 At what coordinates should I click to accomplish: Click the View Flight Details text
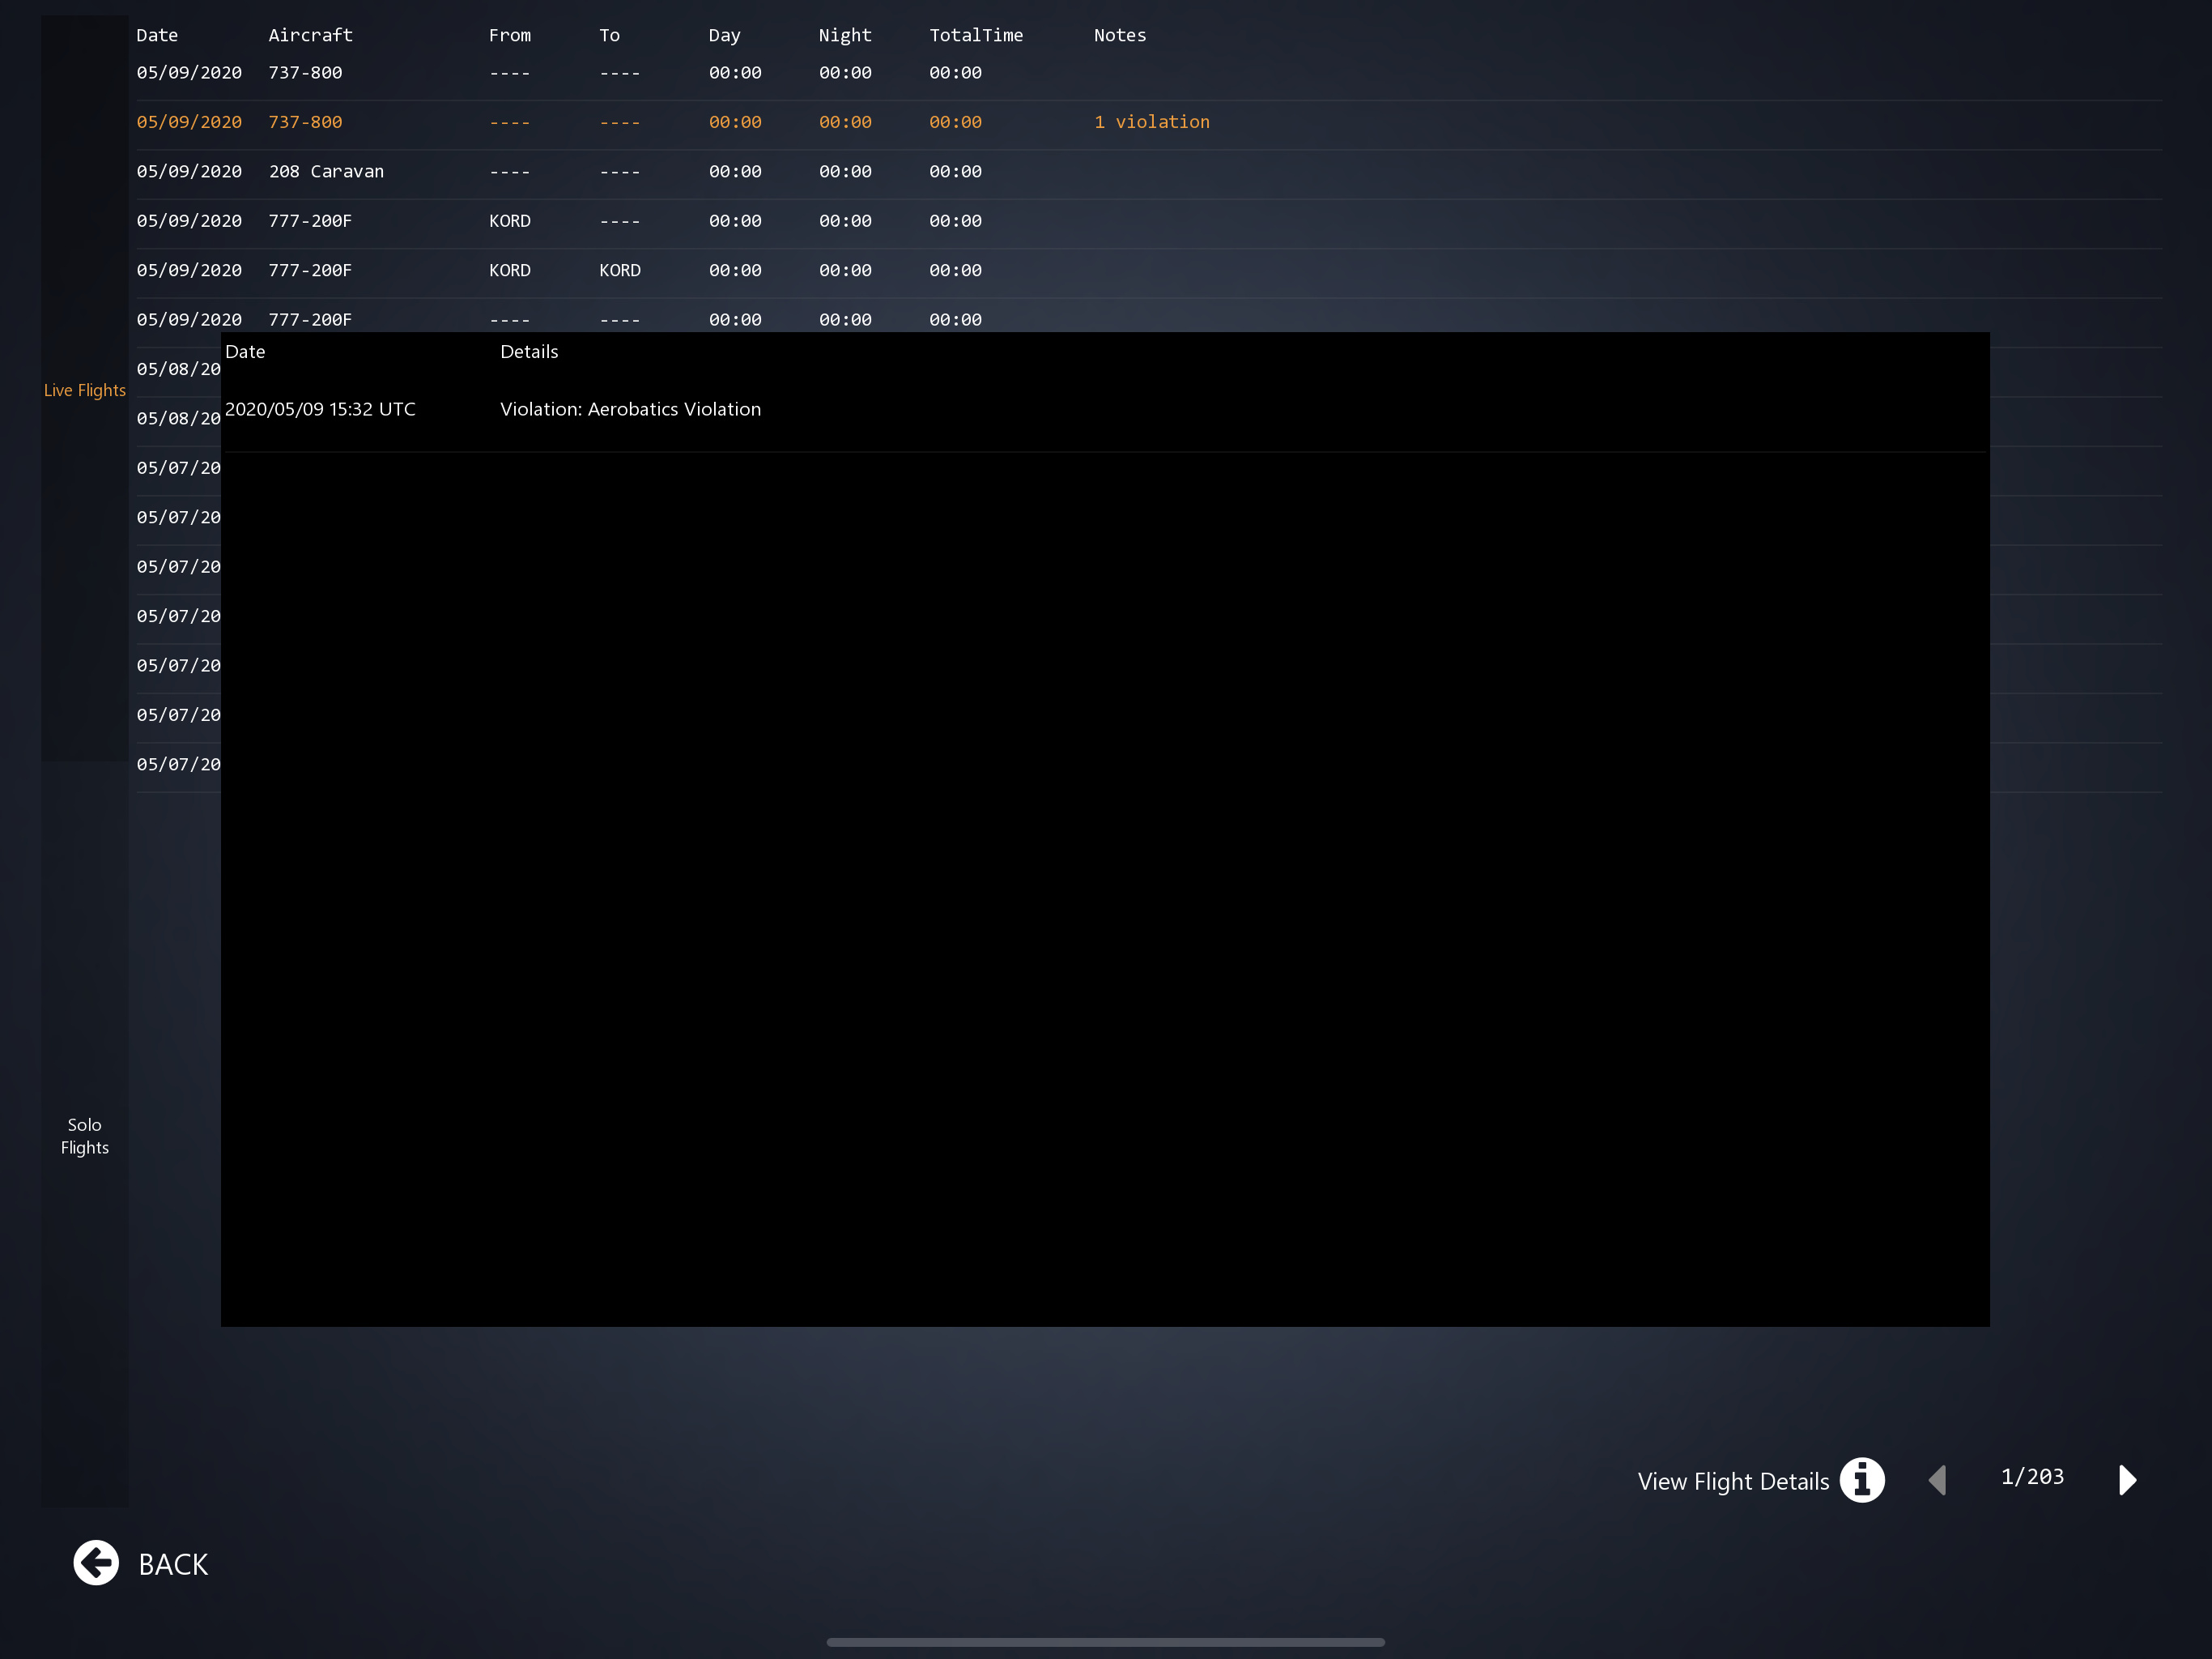pyautogui.click(x=1733, y=1481)
